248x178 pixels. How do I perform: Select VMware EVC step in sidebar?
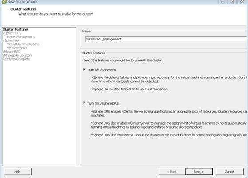point(11,52)
